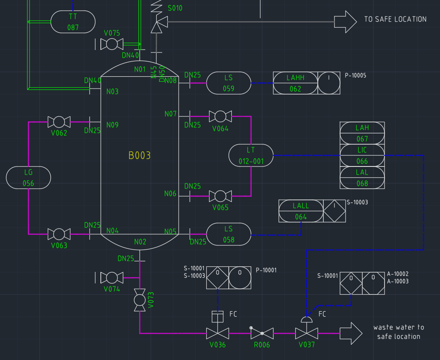Click the S010 safety relief valve symbol

pyautogui.click(x=158, y=25)
